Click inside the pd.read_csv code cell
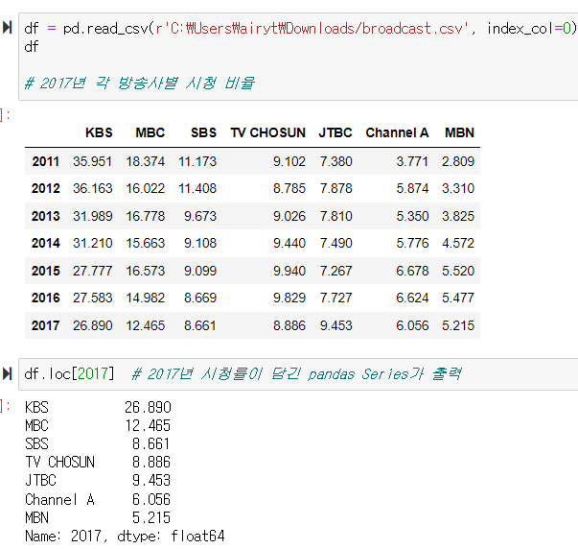This screenshot has height=549, width=578. pos(298,56)
